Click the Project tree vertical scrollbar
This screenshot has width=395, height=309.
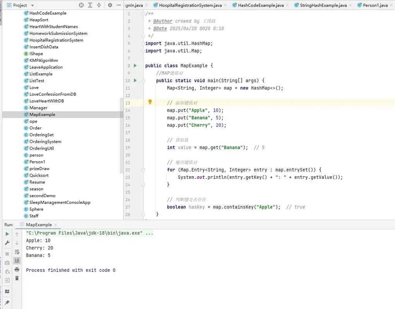122,136
